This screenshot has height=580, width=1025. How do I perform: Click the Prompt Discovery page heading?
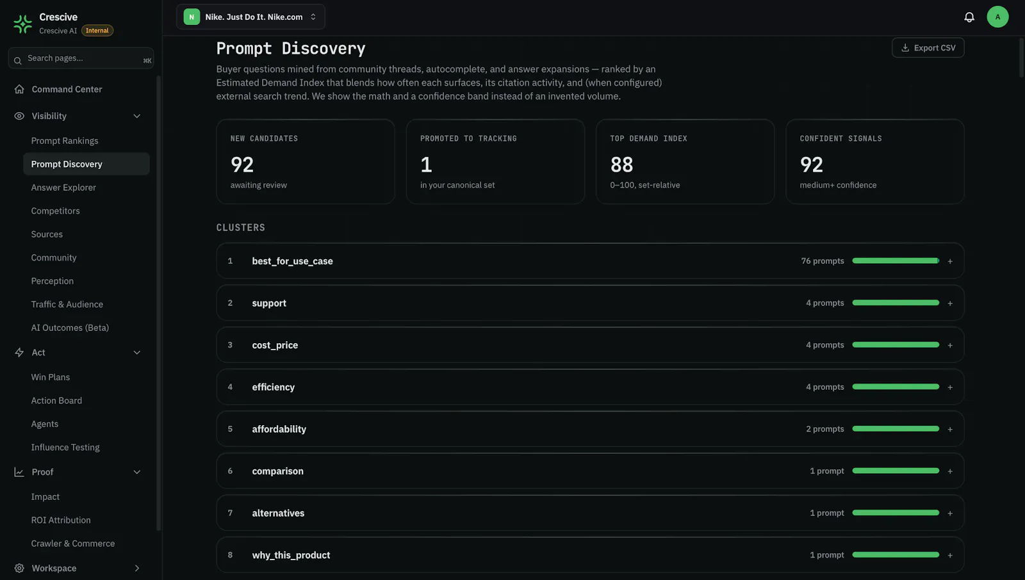(x=291, y=49)
